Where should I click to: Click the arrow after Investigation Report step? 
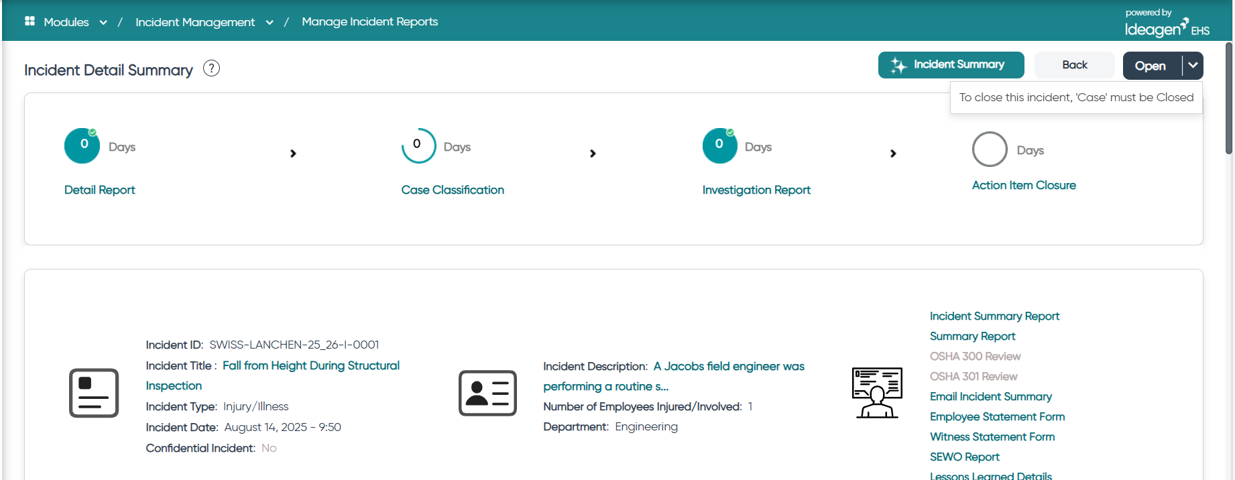click(x=893, y=154)
